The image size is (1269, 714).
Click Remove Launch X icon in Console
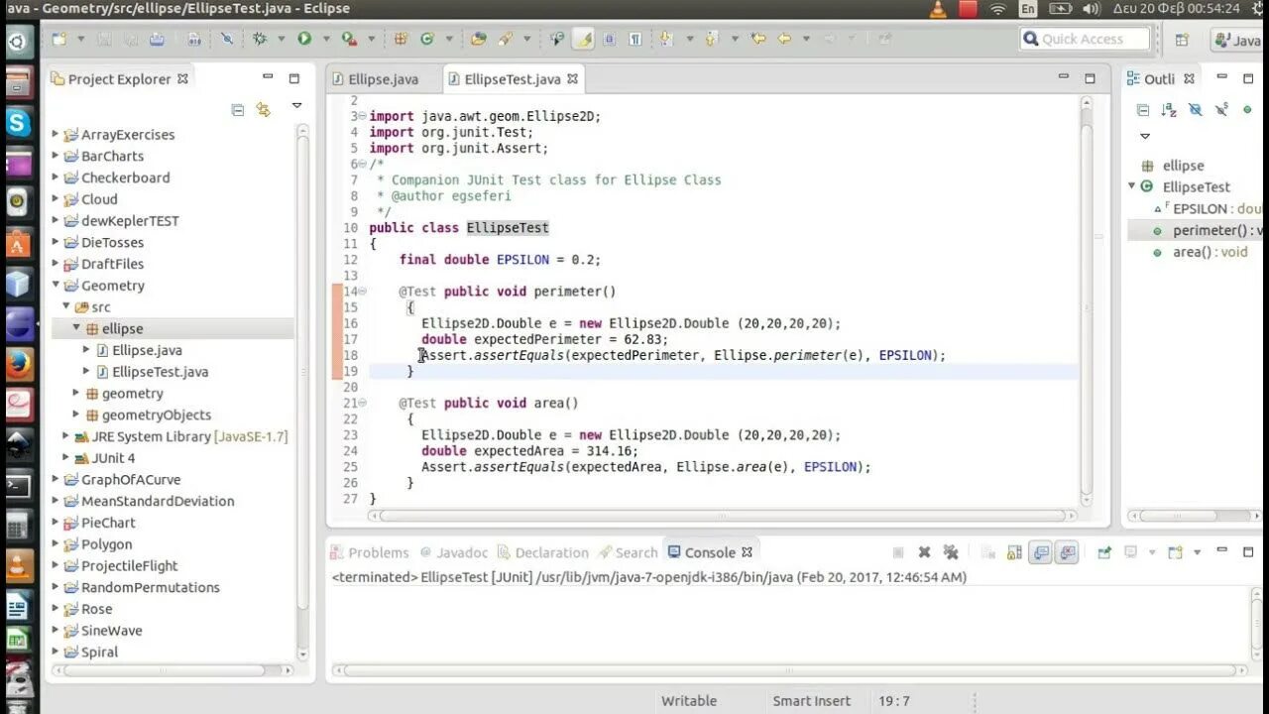[x=924, y=552]
